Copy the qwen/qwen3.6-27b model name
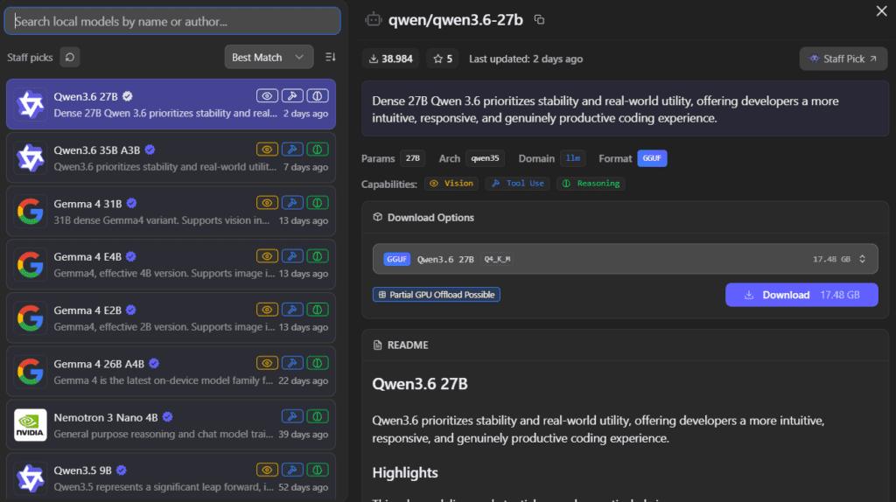 [539, 20]
